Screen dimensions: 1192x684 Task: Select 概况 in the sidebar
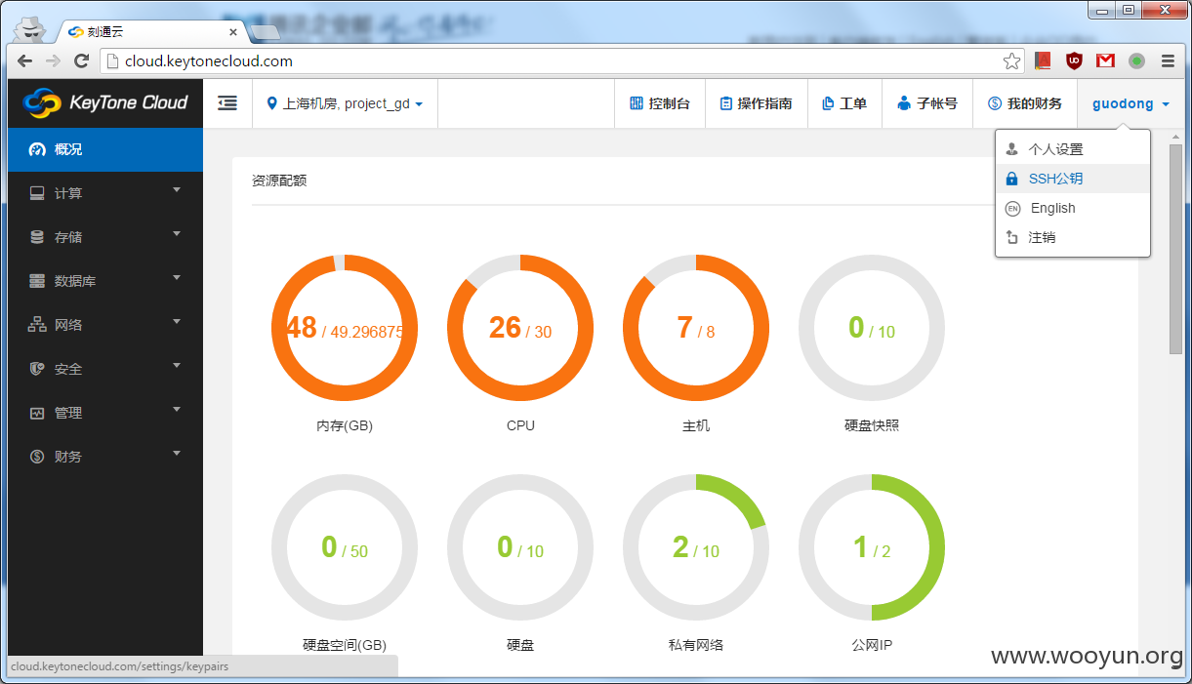point(105,149)
